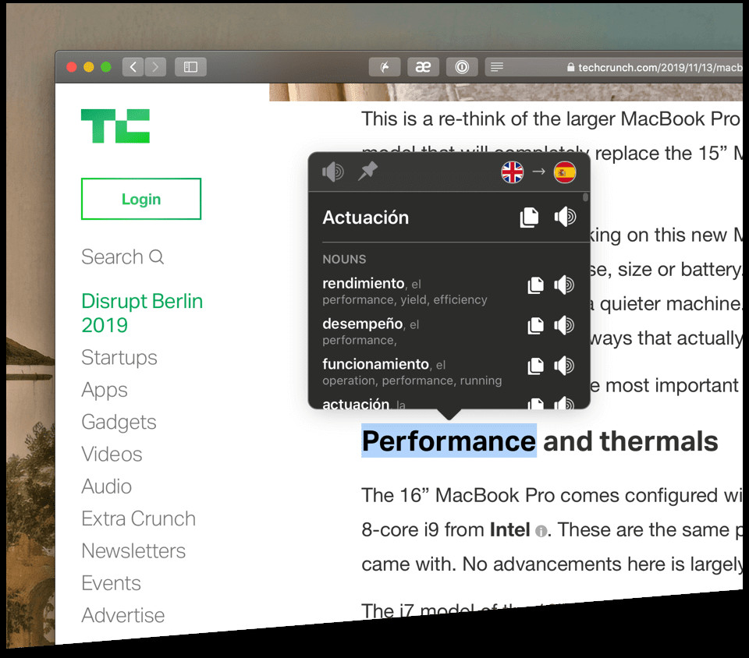The width and height of the screenshot is (749, 658).
Task: Open Newsletters link
Action: [133, 550]
